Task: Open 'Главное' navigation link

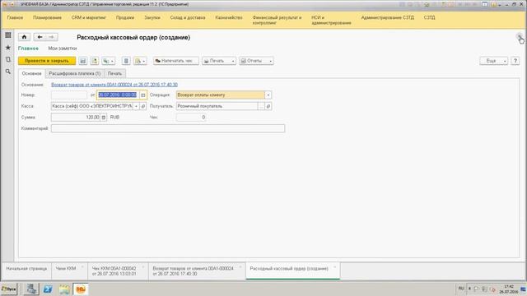Action: tap(28, 49)
